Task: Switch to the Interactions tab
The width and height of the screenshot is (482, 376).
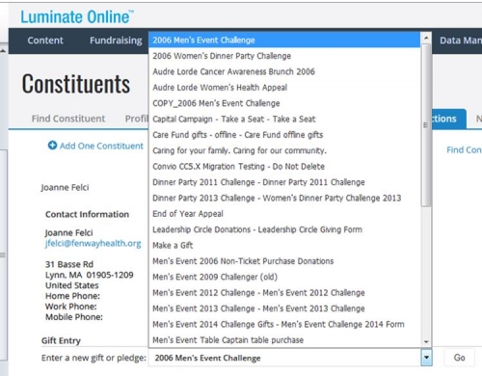Action: point(449,119)
